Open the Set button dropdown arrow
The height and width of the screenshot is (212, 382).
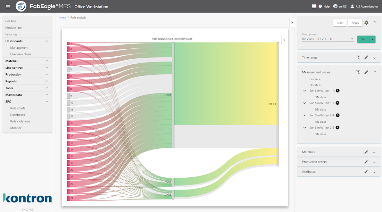pyautogui.click(x=372, y=39)
